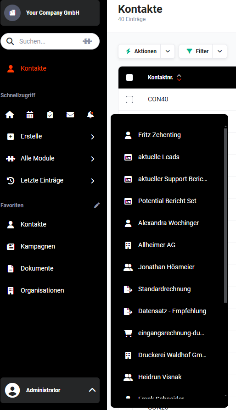Viewport: 236px width, 410px height.
Task: Sort by Kontaktnr. using the sort arrows
Action: [x=179, y=78]
